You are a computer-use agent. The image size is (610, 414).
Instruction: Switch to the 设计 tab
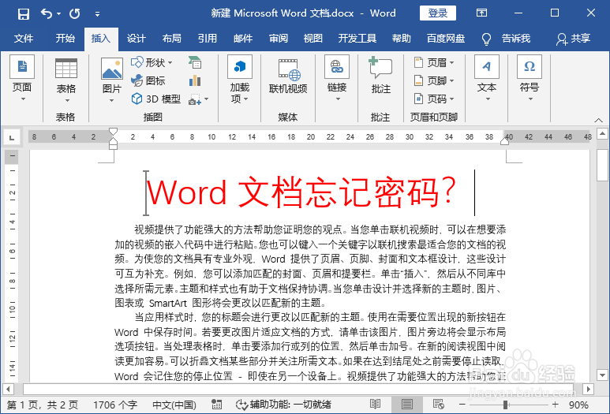137,39
